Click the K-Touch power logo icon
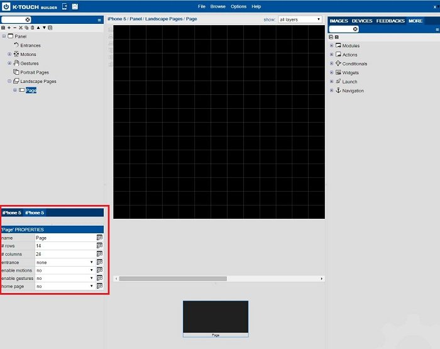 pyautogui.click(x=6, y=6)
